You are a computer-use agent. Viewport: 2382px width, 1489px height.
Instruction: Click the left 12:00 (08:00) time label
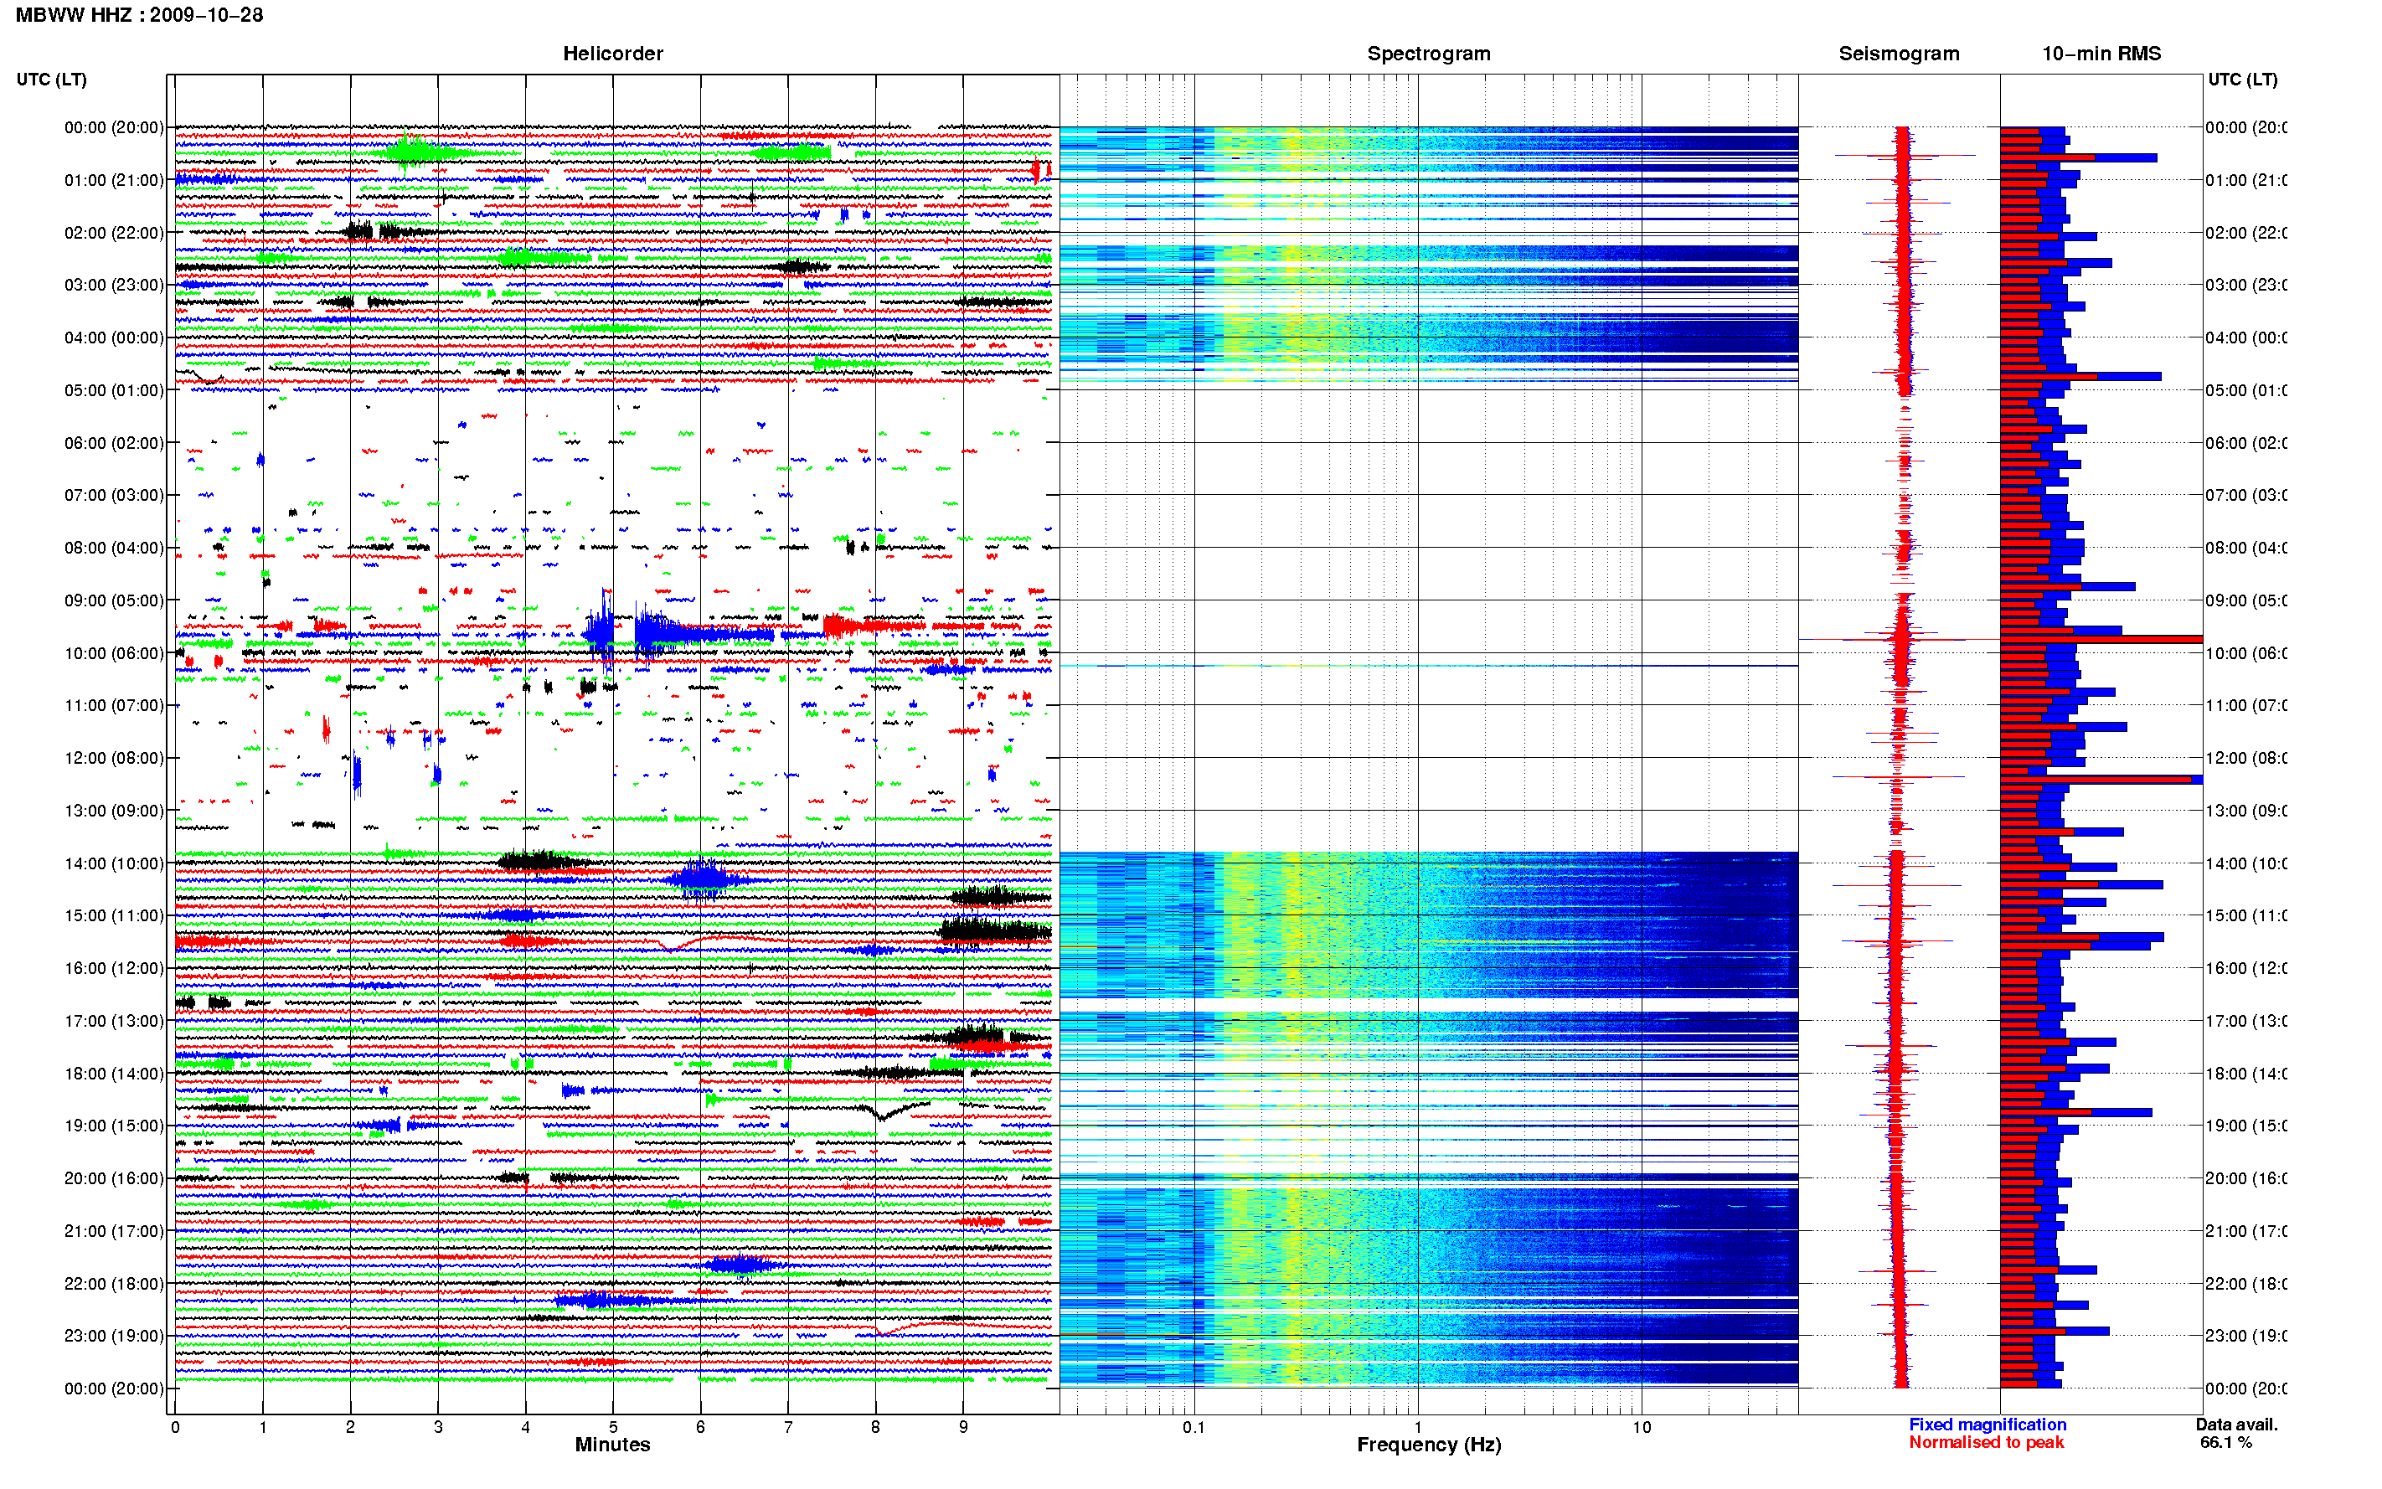pyautogui.click(x=114, y=757)
